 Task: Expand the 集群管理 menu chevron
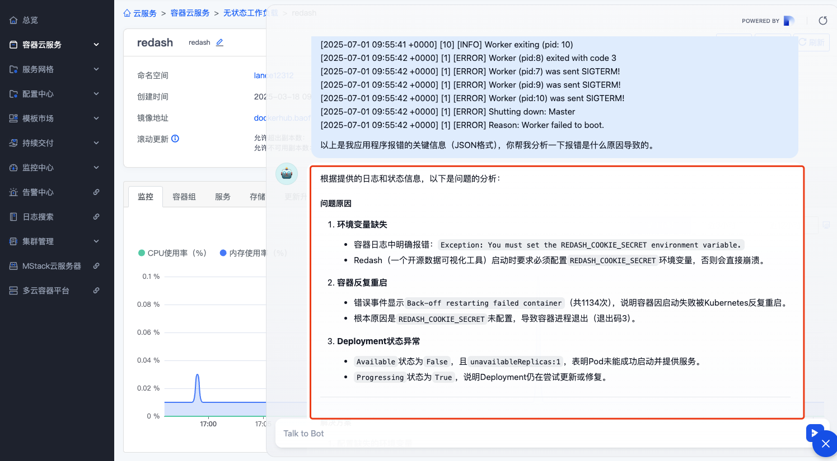(x=96, y=241)
